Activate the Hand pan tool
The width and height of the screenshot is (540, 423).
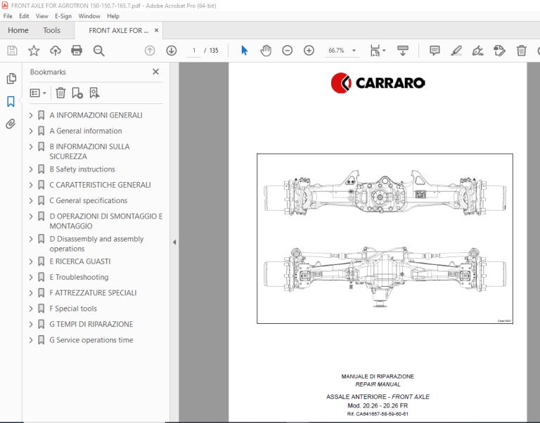pyautogui.click(x=266, y=51)
